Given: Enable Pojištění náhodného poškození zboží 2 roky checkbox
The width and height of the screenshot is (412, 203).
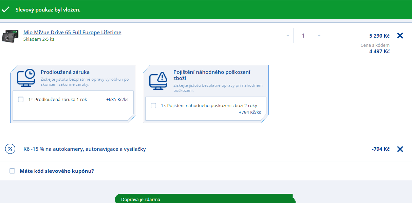Looking at the screenshot, I should [x=153, y=105].
